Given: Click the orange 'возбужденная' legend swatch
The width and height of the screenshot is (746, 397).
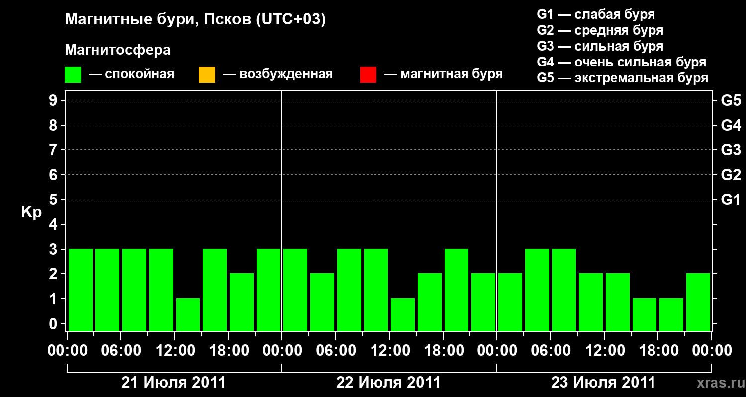Looking at the screenshot, I should pos(207,75).
